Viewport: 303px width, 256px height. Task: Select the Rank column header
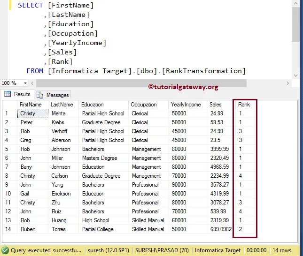tap(244, 105)
